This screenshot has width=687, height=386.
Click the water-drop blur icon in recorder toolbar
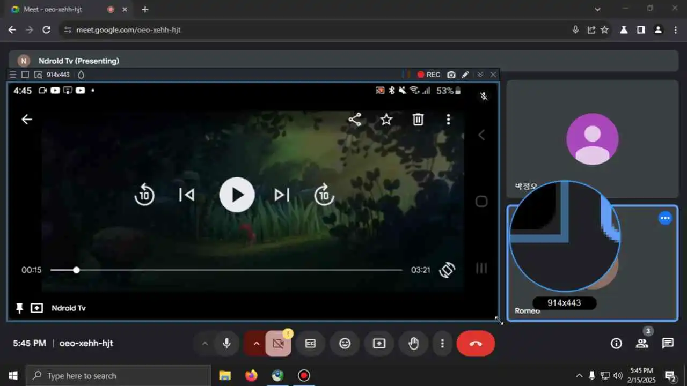[x=81, y=75]
